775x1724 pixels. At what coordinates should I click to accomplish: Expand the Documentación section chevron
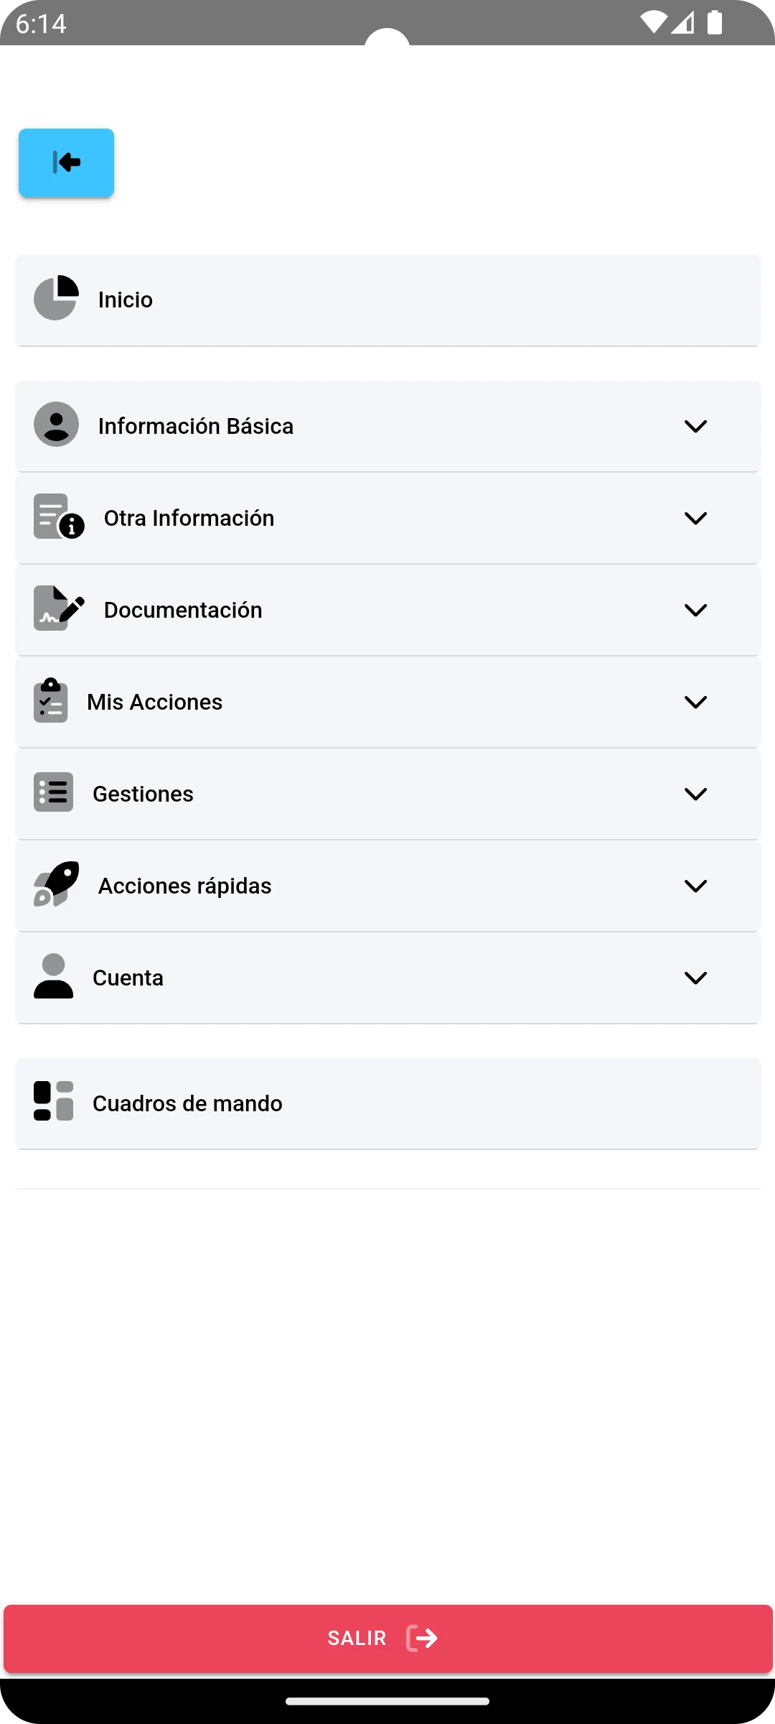[695, 610]
